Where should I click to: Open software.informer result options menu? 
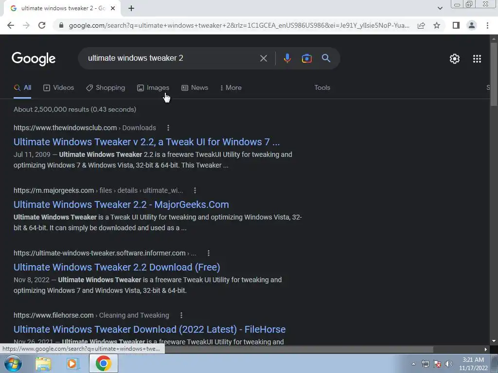[208, 253]
